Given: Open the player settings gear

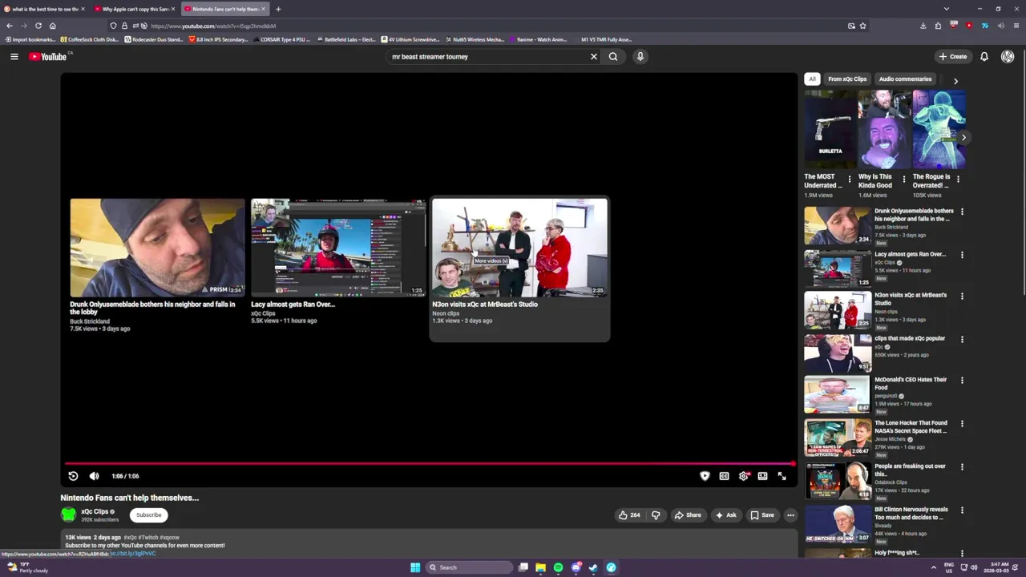Looking at the screenshot, I should click(x=744, y=476).
